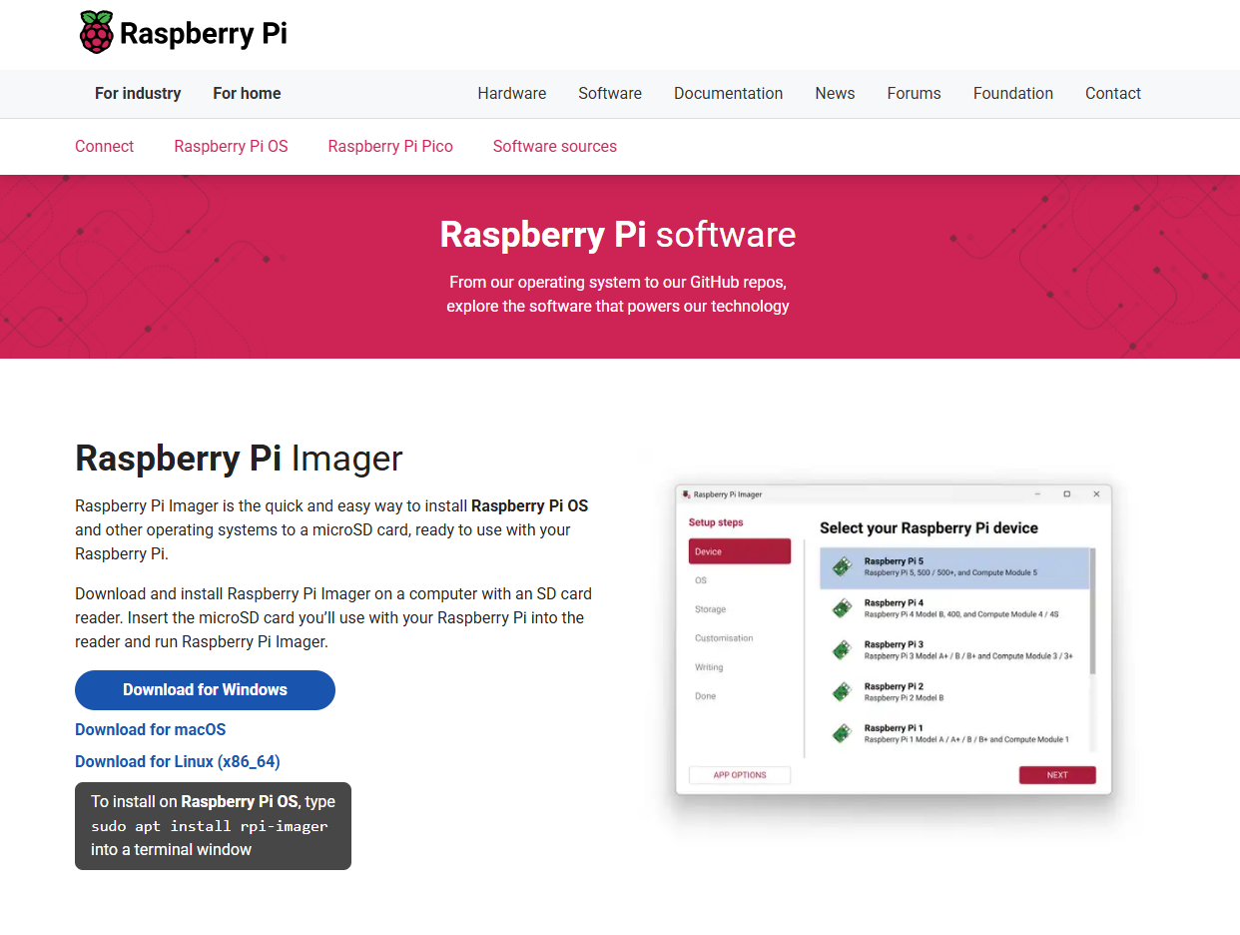Image resolution: width=1240 pixels, height=935 pixels.
Task: Click the Imager application screenshot thumbnail
Action: tap(894, 639)
